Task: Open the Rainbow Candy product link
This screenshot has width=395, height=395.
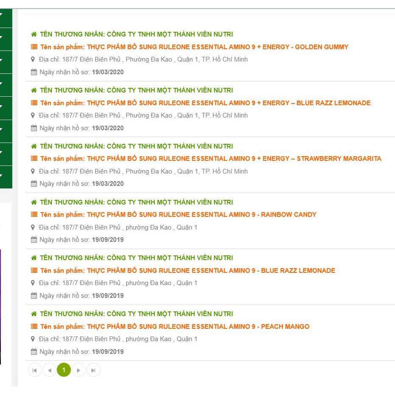Action: (x=202, y=215)
